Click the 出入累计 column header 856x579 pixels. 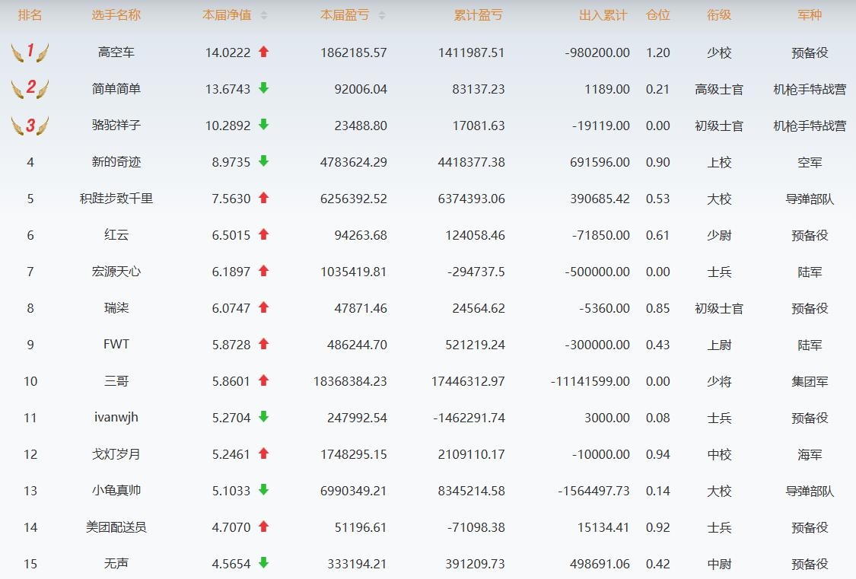pyautogui.click(x=603, y=15)
